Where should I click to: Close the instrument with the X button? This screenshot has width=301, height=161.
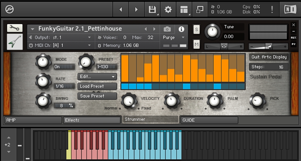click(293, 25)
